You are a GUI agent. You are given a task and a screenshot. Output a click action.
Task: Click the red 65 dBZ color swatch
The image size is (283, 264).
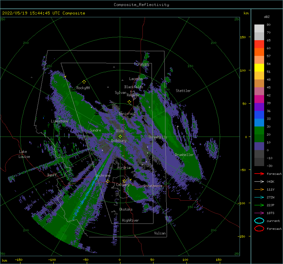[259, 44]
